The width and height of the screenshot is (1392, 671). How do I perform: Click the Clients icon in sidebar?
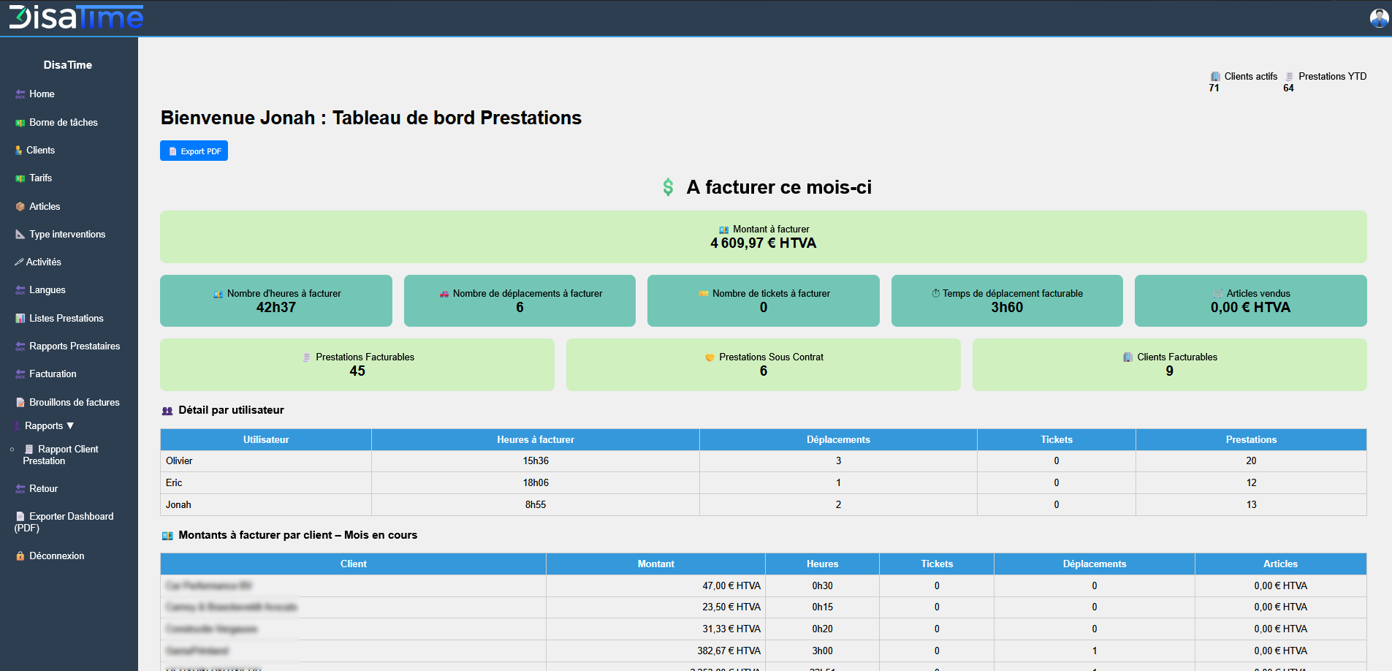tap(19, 151)
